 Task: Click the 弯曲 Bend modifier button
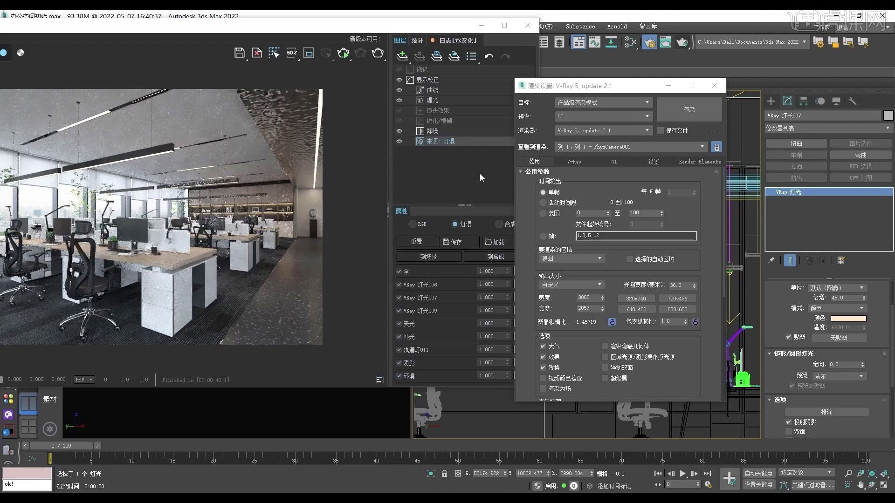coord(861,155)
